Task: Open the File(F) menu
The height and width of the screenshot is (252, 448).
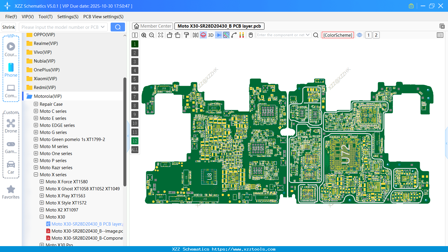Action: 11,17
